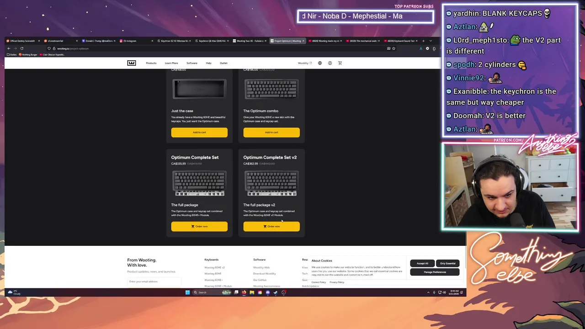Switch to the Instagram tab
585x329 pixels.
pos(136,41)
